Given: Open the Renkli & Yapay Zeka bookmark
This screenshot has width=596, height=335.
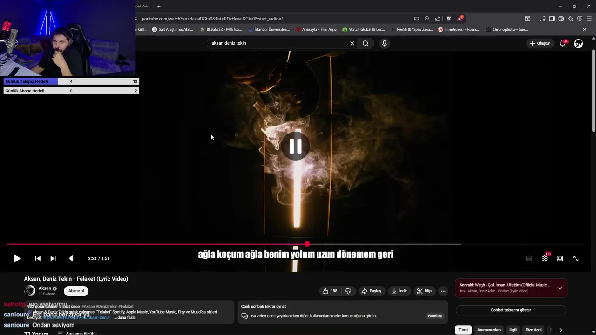Looking at the screenshot, I should [412, 29].
